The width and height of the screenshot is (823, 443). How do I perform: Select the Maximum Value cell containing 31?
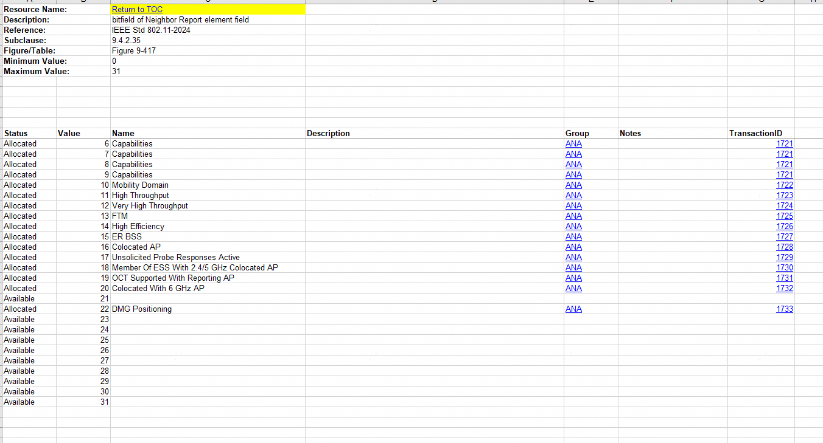point(116,72)
